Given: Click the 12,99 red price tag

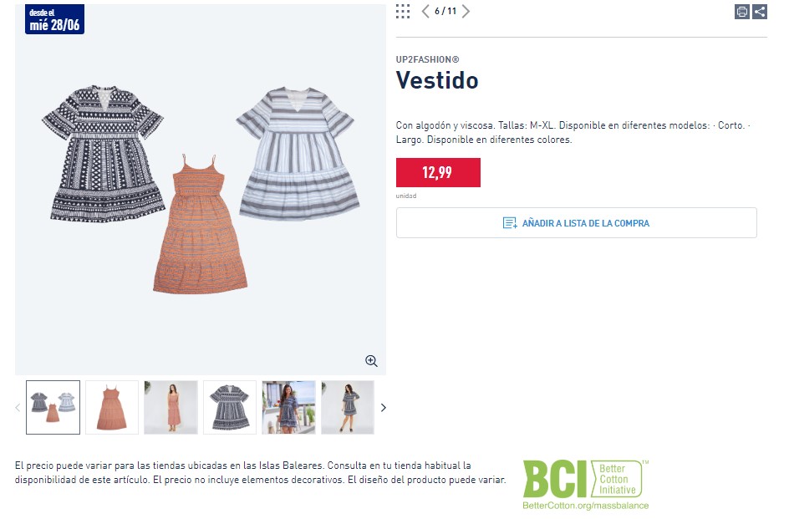Looking at the screenshot, I should tap(438, 173).
